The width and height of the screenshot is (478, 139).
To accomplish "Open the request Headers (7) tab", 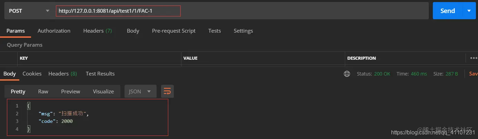I will (98, 31).
